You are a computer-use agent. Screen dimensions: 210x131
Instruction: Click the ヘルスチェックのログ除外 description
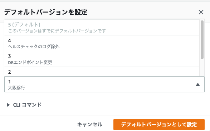coord(34,47)
